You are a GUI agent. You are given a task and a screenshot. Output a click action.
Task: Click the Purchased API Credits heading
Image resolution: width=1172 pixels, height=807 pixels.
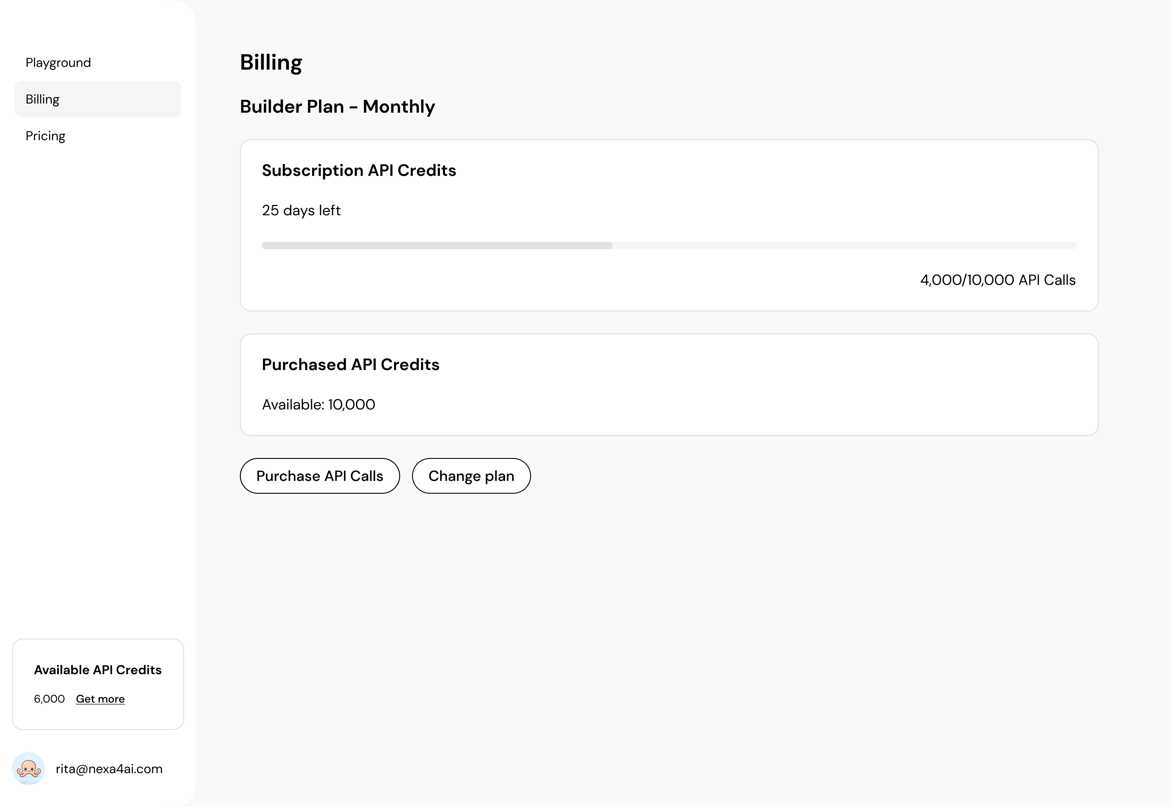[x=350, y=365]
